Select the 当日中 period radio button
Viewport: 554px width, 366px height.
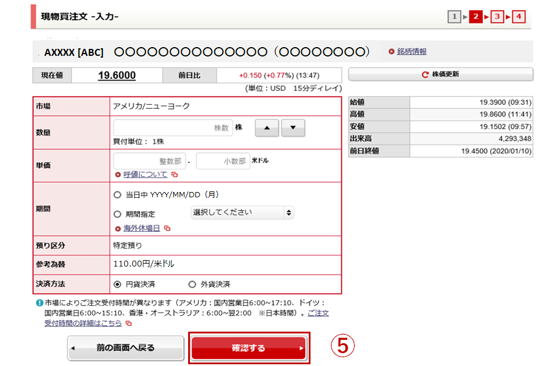117,195
